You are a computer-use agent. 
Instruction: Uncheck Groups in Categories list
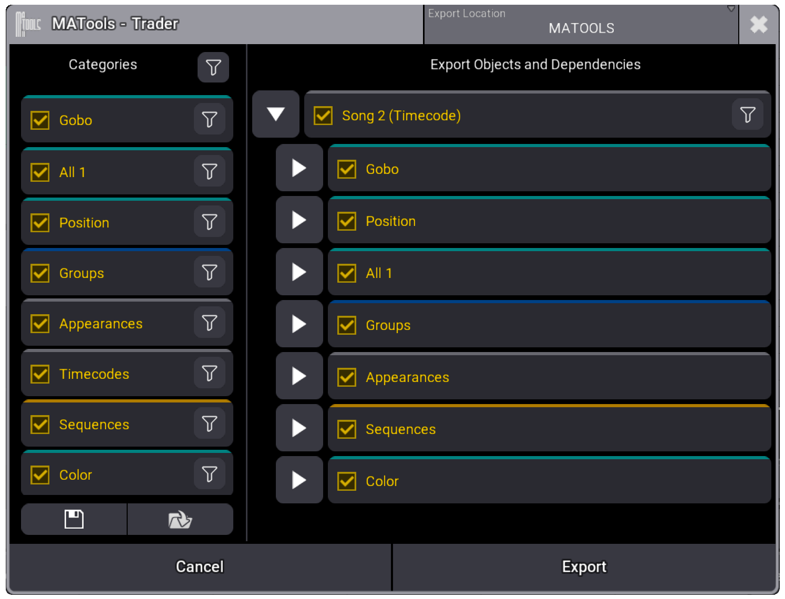coord(40,273)
